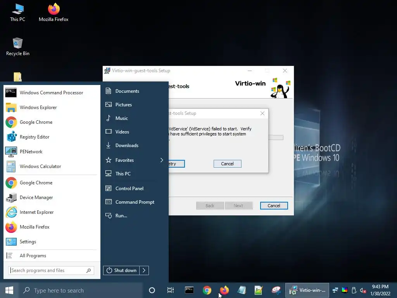The width and height of the screenshot is (397, 298).
Task: Open Firefox from the taskbar
Action: coord(224,290)
